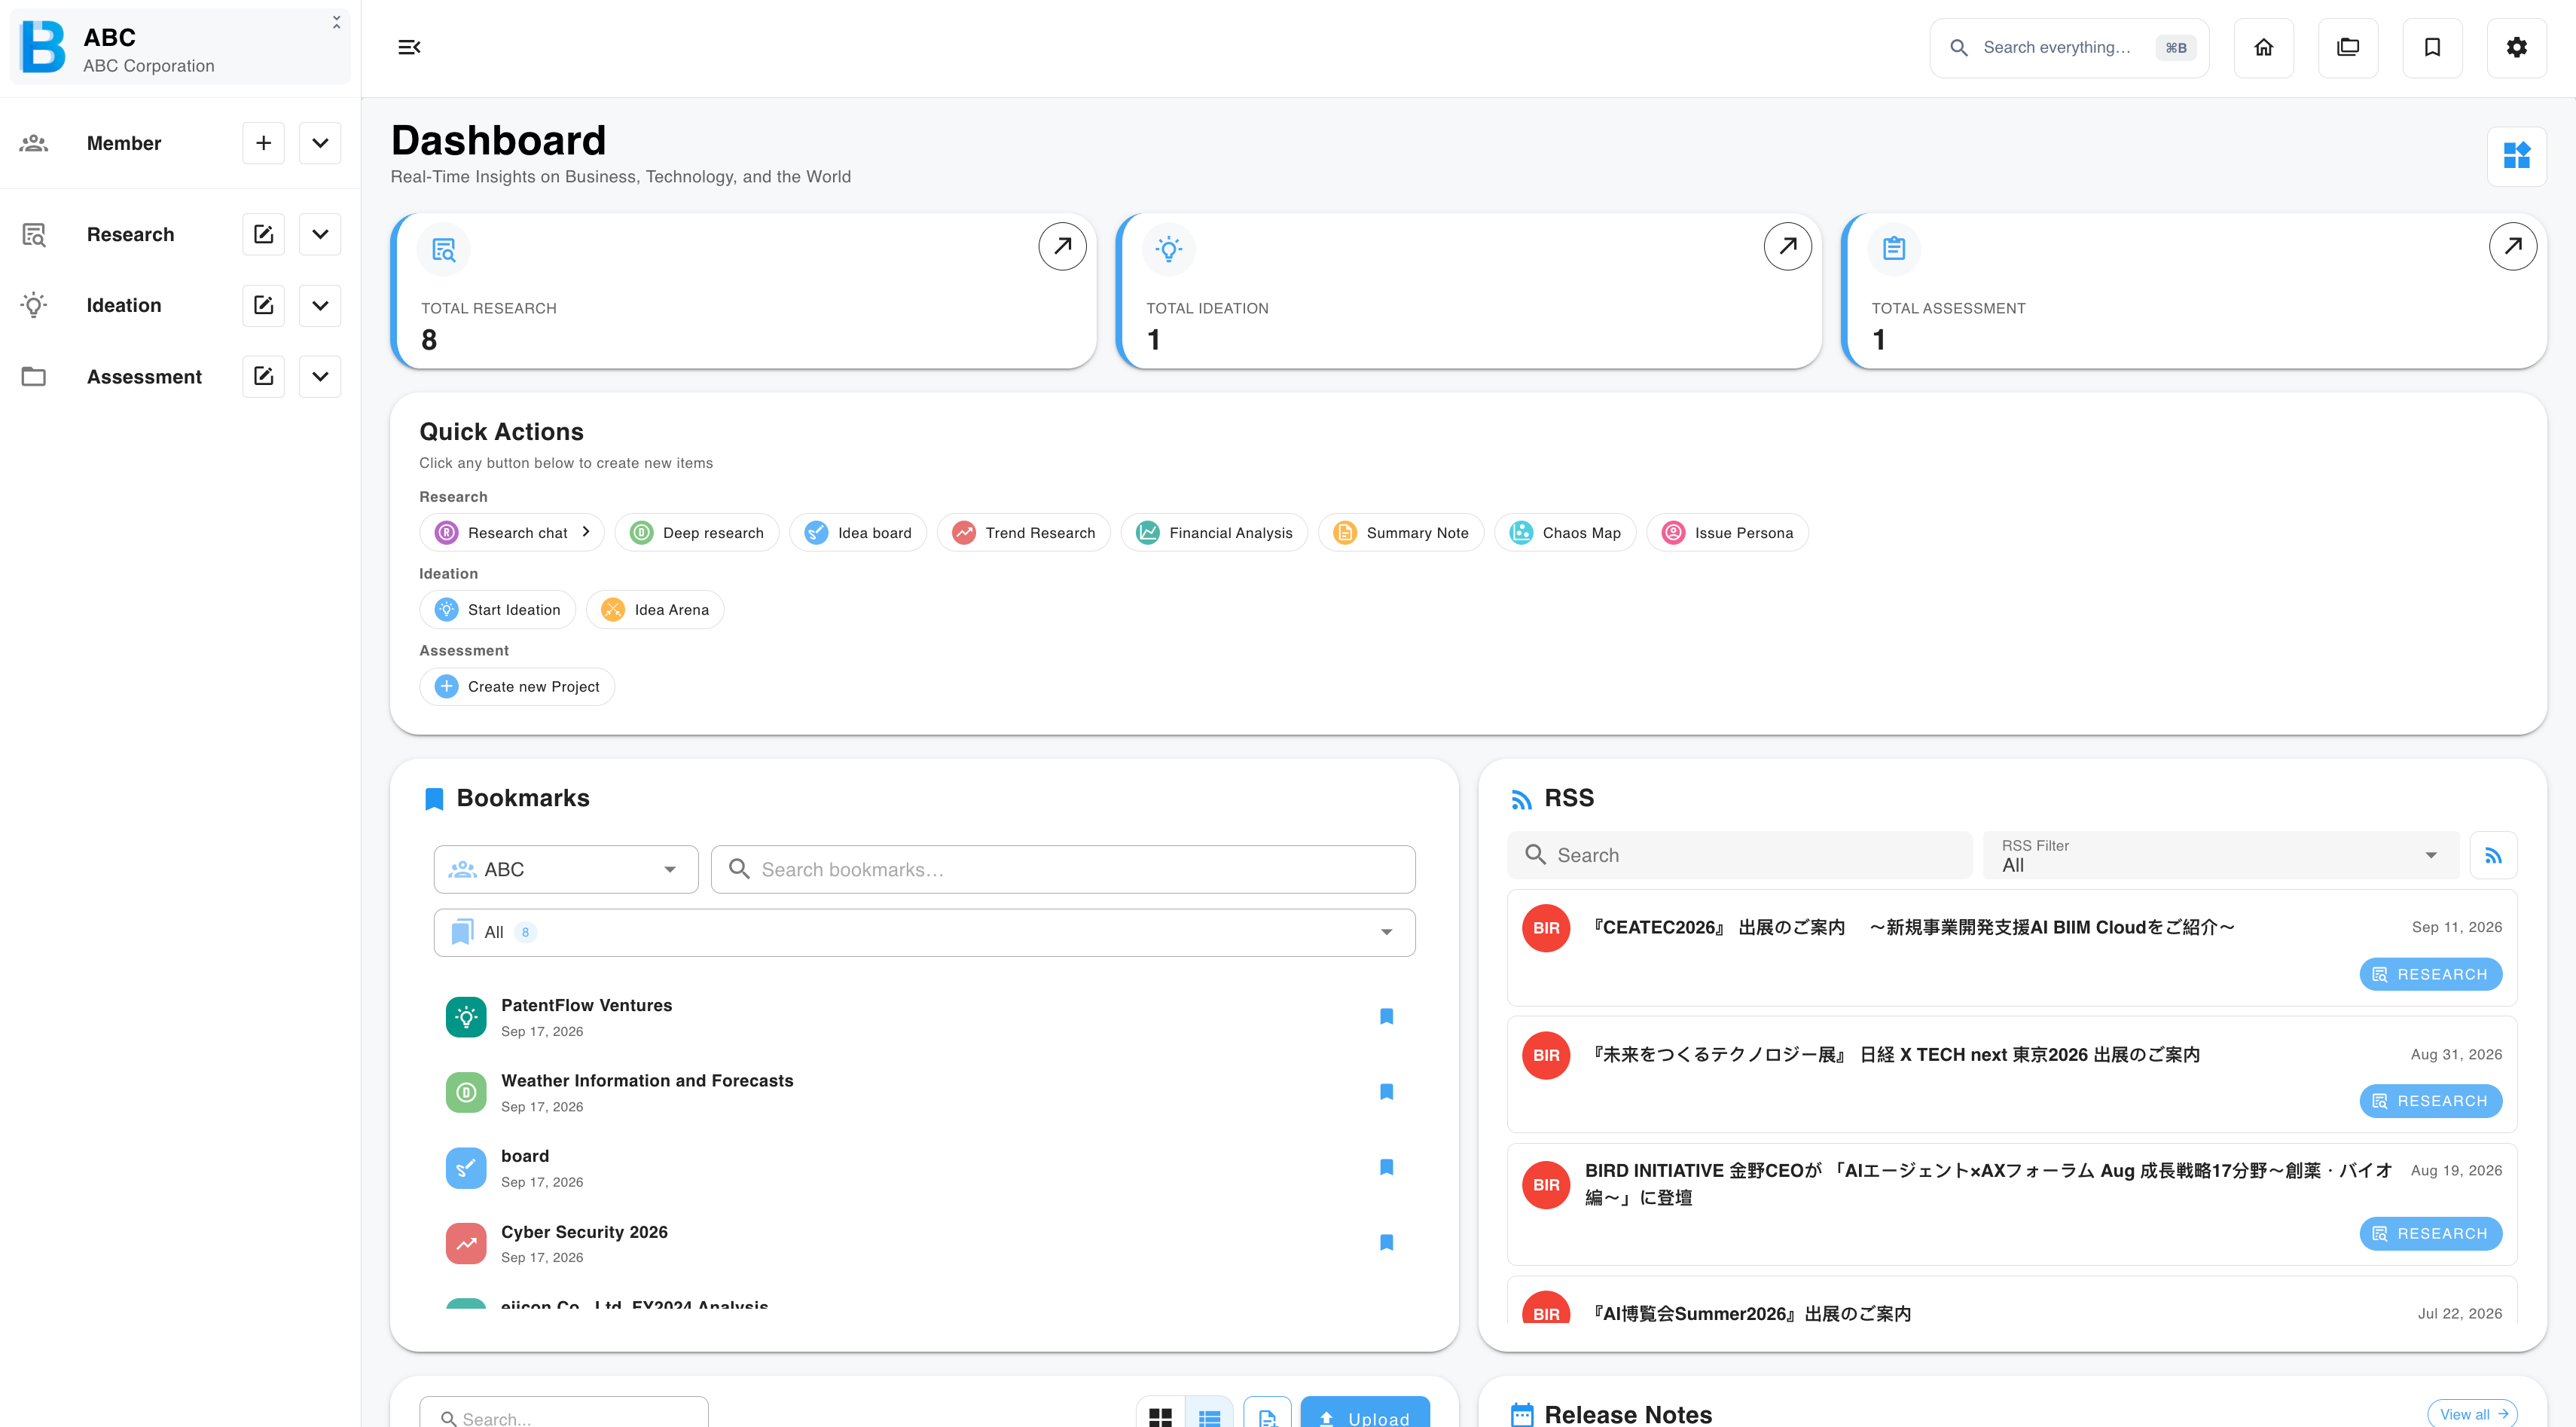Image resolution: width=2576 pixels, height=1427 pixels.
Task: Expand Research chat options arrow
Action: (x=586, y=532)
